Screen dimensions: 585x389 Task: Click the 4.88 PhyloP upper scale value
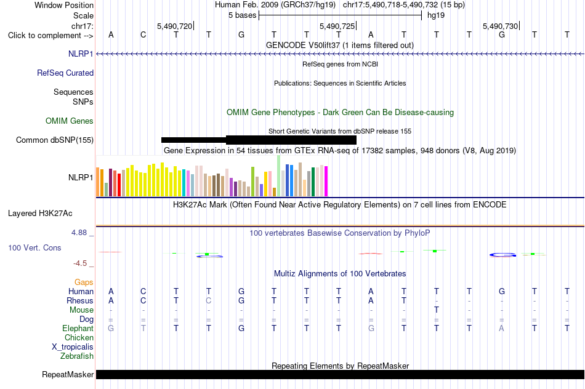[x=79, y=233]
